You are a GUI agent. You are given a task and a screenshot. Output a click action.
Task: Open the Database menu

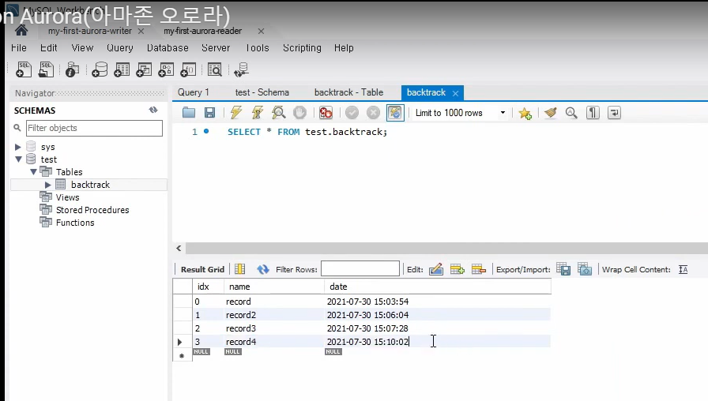point(168,48)
